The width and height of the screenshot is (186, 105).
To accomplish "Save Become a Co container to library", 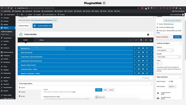I will pyautogui.click(x=143, y=48).
